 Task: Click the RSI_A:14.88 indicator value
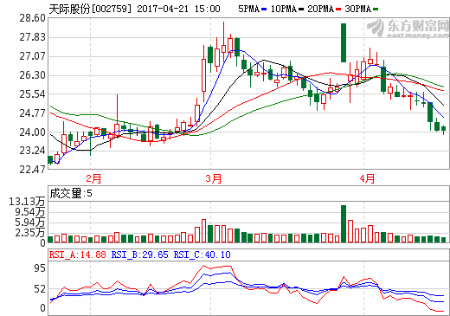tap(77, 255)
